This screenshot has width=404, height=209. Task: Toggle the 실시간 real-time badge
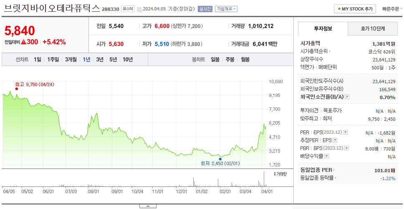[205, 9]
